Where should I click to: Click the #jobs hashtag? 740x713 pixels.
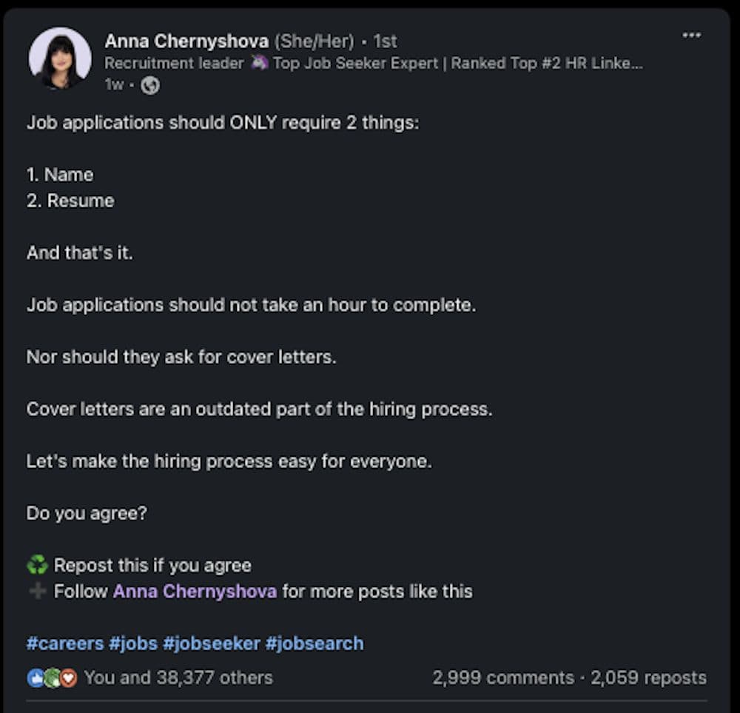click(x=132, y=643)
